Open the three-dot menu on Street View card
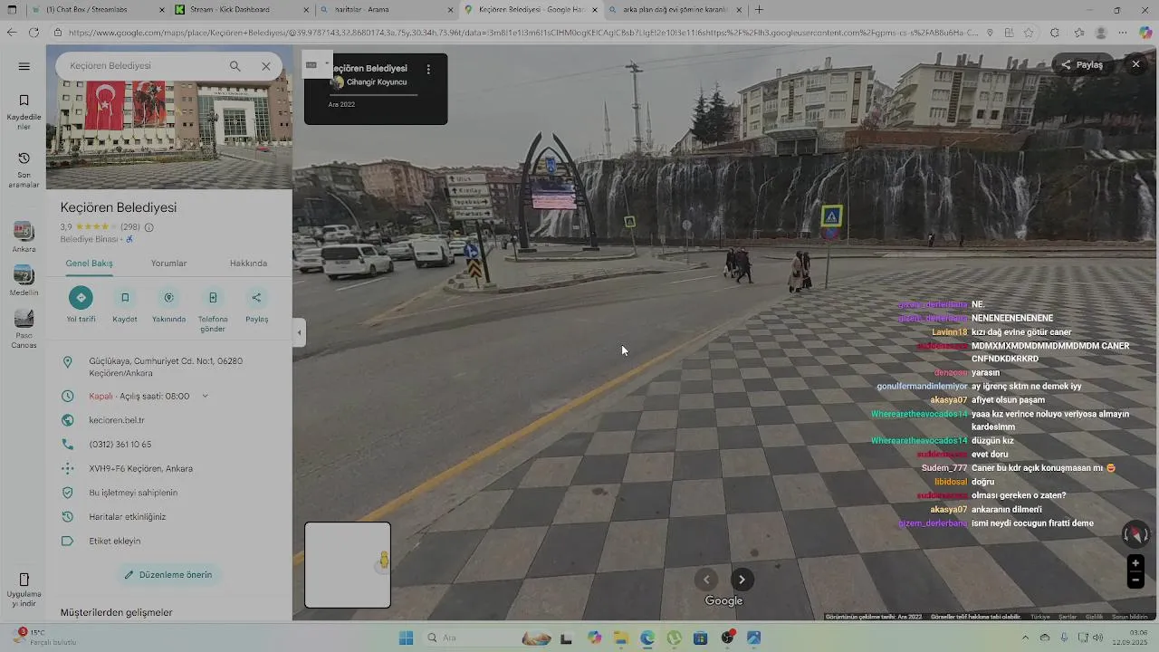This screenshot has width=1159, height=652. point(428,69)
